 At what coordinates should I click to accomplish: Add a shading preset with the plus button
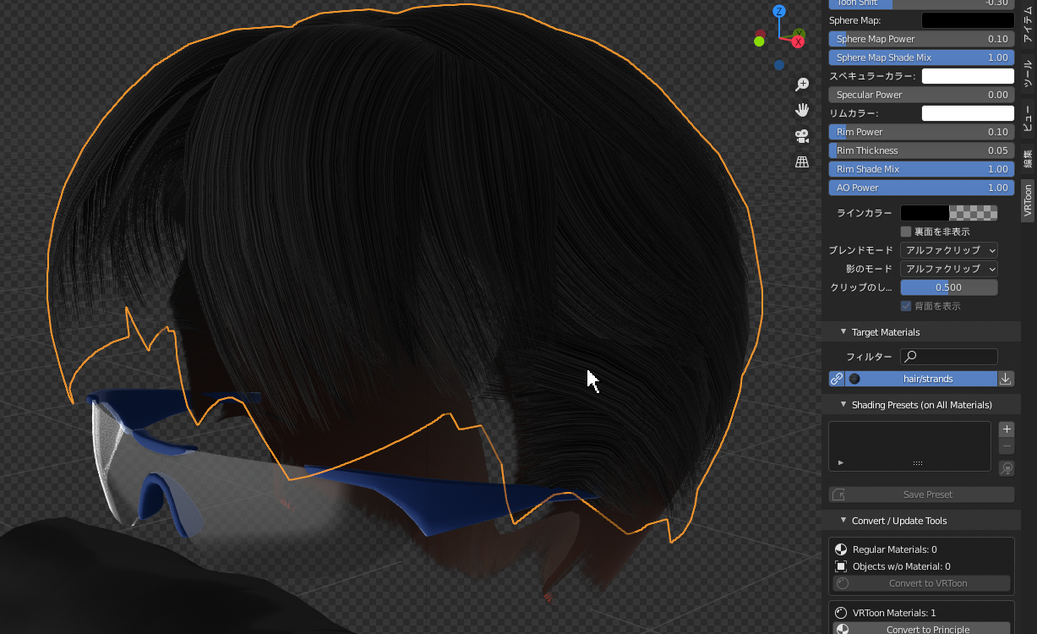click(x=1007, y=429)
